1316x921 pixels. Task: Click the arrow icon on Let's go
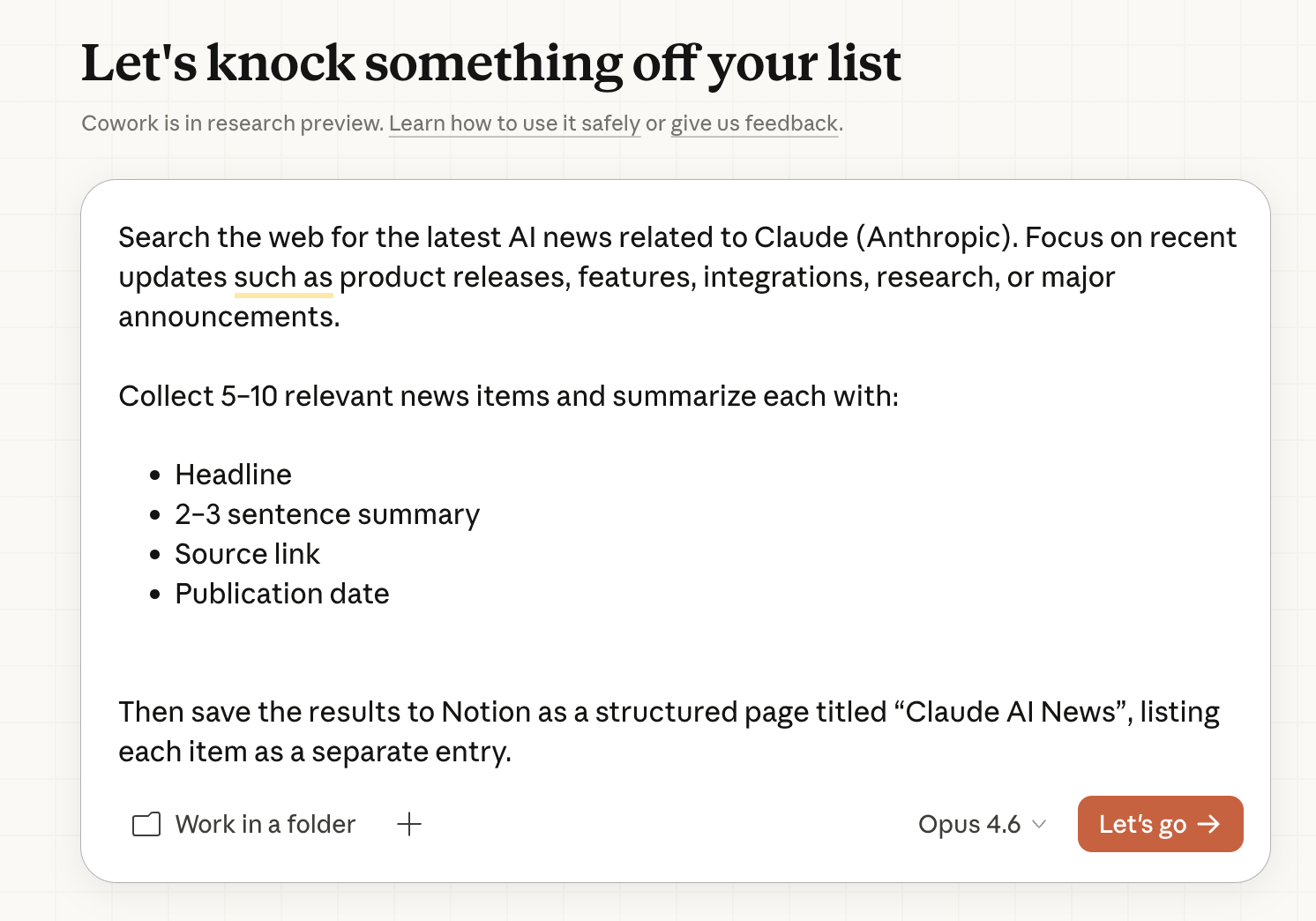coord(1209,824)
